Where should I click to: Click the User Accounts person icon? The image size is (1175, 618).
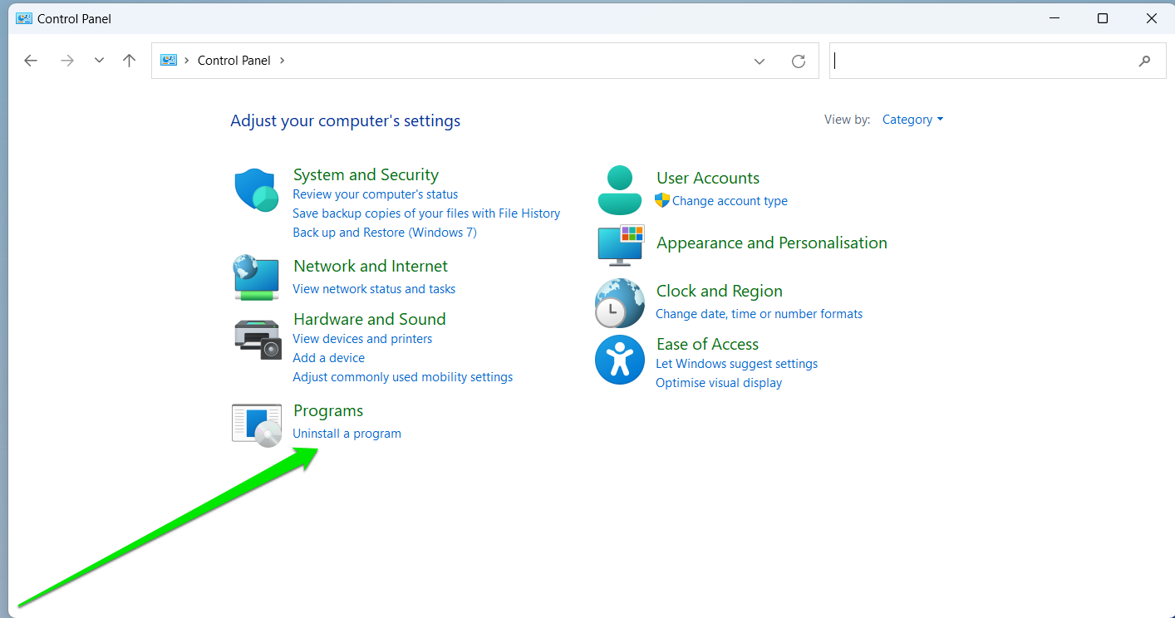click(x=620, y=190)
